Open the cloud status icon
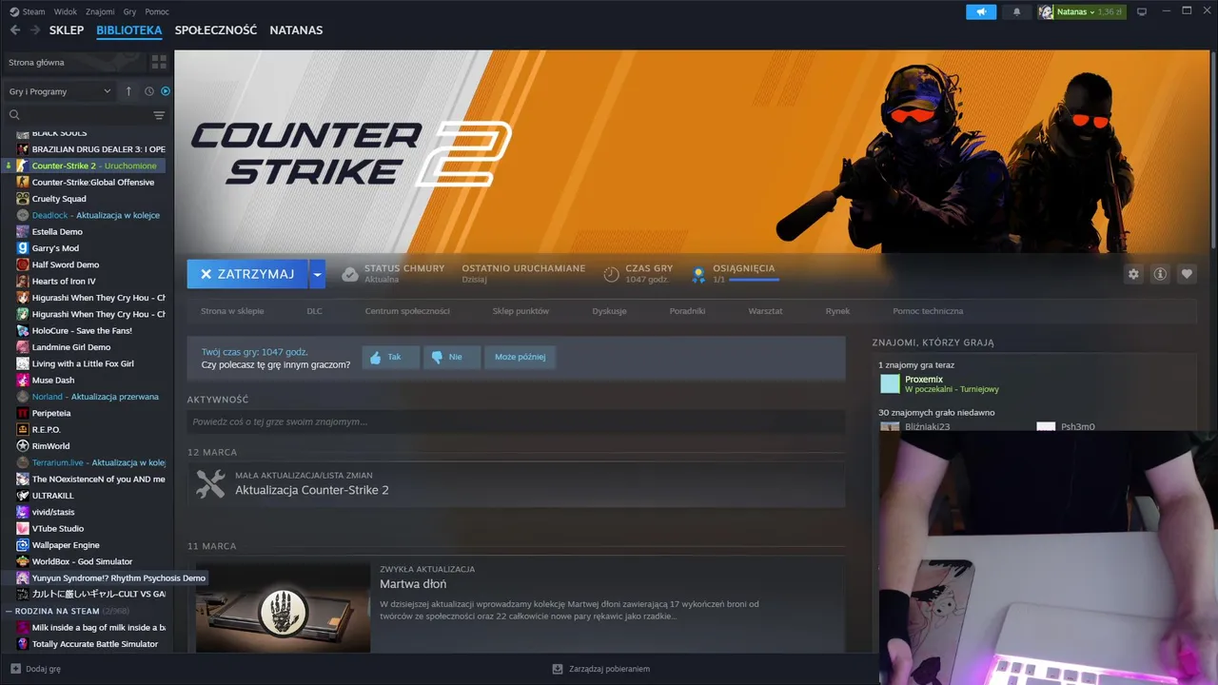This screenshot has height=685, width=1218. (x=350, y=274)
